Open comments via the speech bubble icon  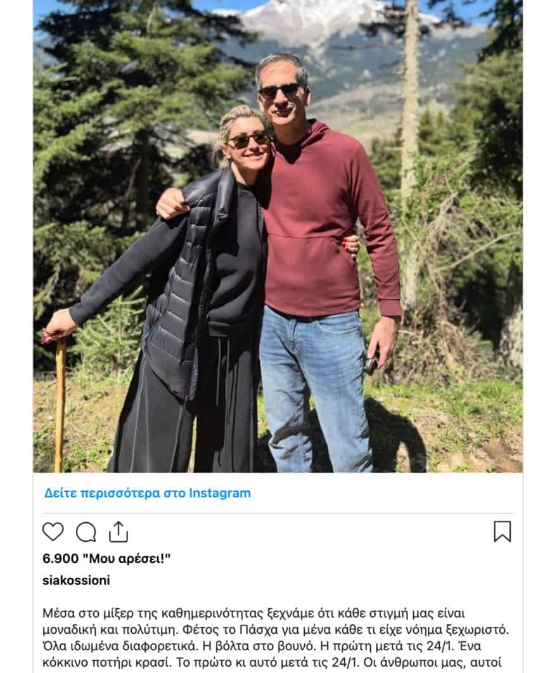86,532
